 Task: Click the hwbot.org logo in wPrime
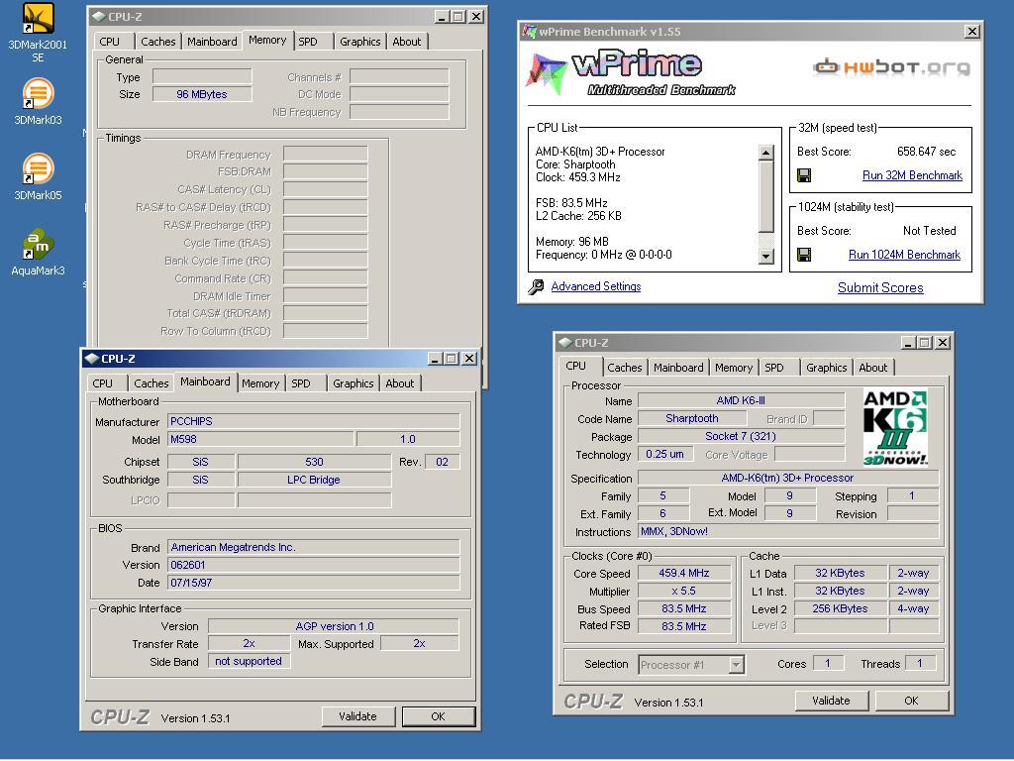(892, 66)
